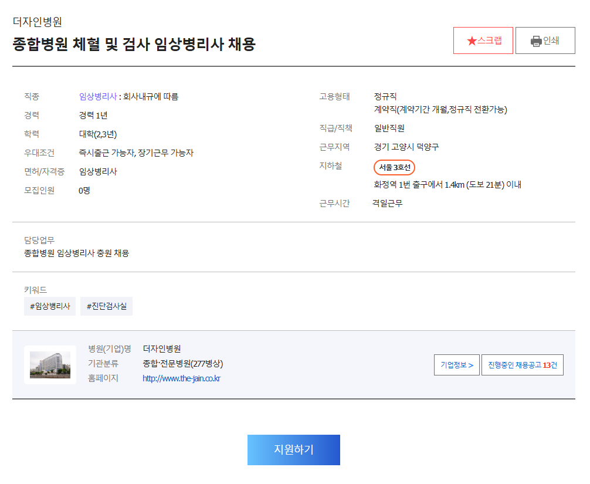590x484 pixels.
Task: Click the #임상병리사 keyword tag
Action: pyautogui.click(x=50, y=306)
